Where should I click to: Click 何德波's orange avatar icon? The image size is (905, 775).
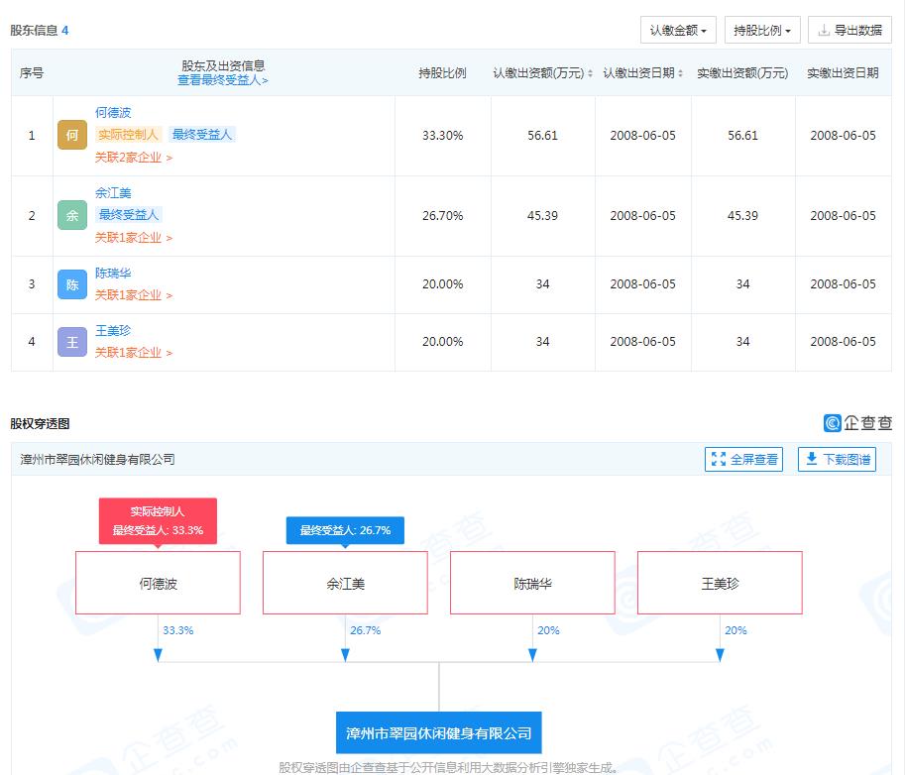tap(71, 134)
